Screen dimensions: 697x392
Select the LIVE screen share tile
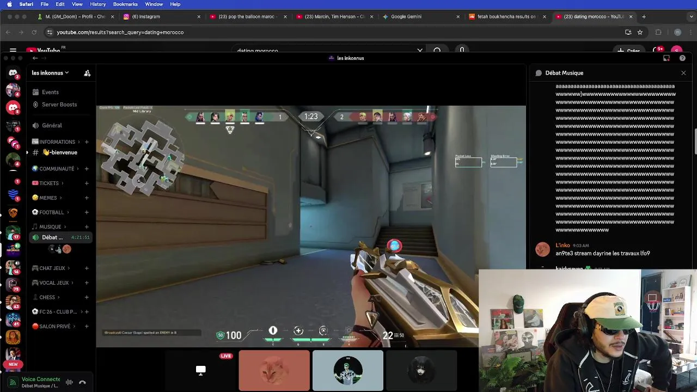[200, 370]
